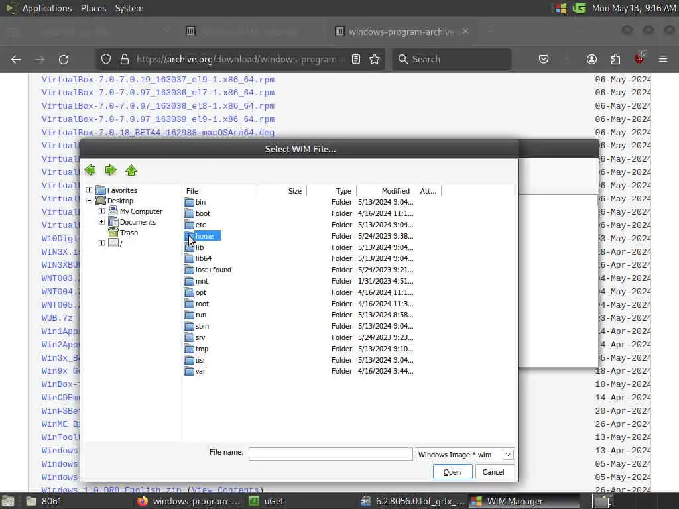Select the My Computer icon in tree
This screenshot has height=509, width=679.
pos(113,211)
